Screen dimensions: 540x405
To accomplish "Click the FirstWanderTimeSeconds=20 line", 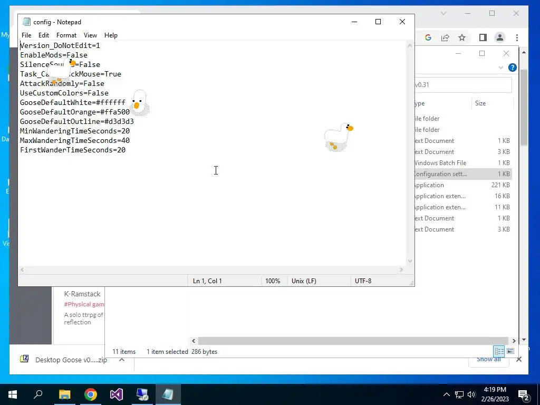I will coord(73,150).
